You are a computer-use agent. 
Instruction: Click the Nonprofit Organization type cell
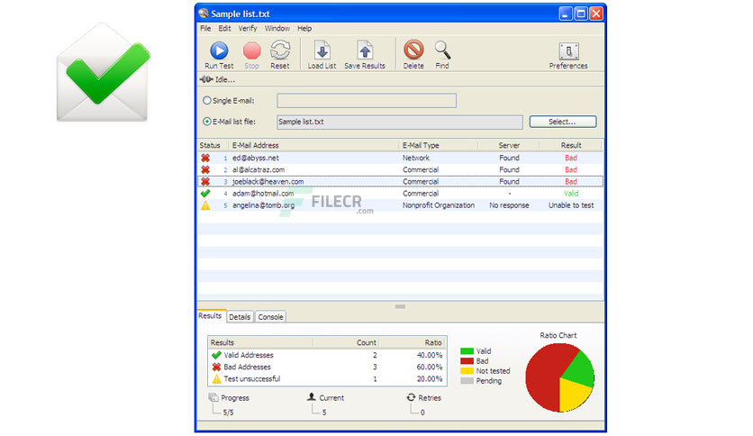pos(439,205)
